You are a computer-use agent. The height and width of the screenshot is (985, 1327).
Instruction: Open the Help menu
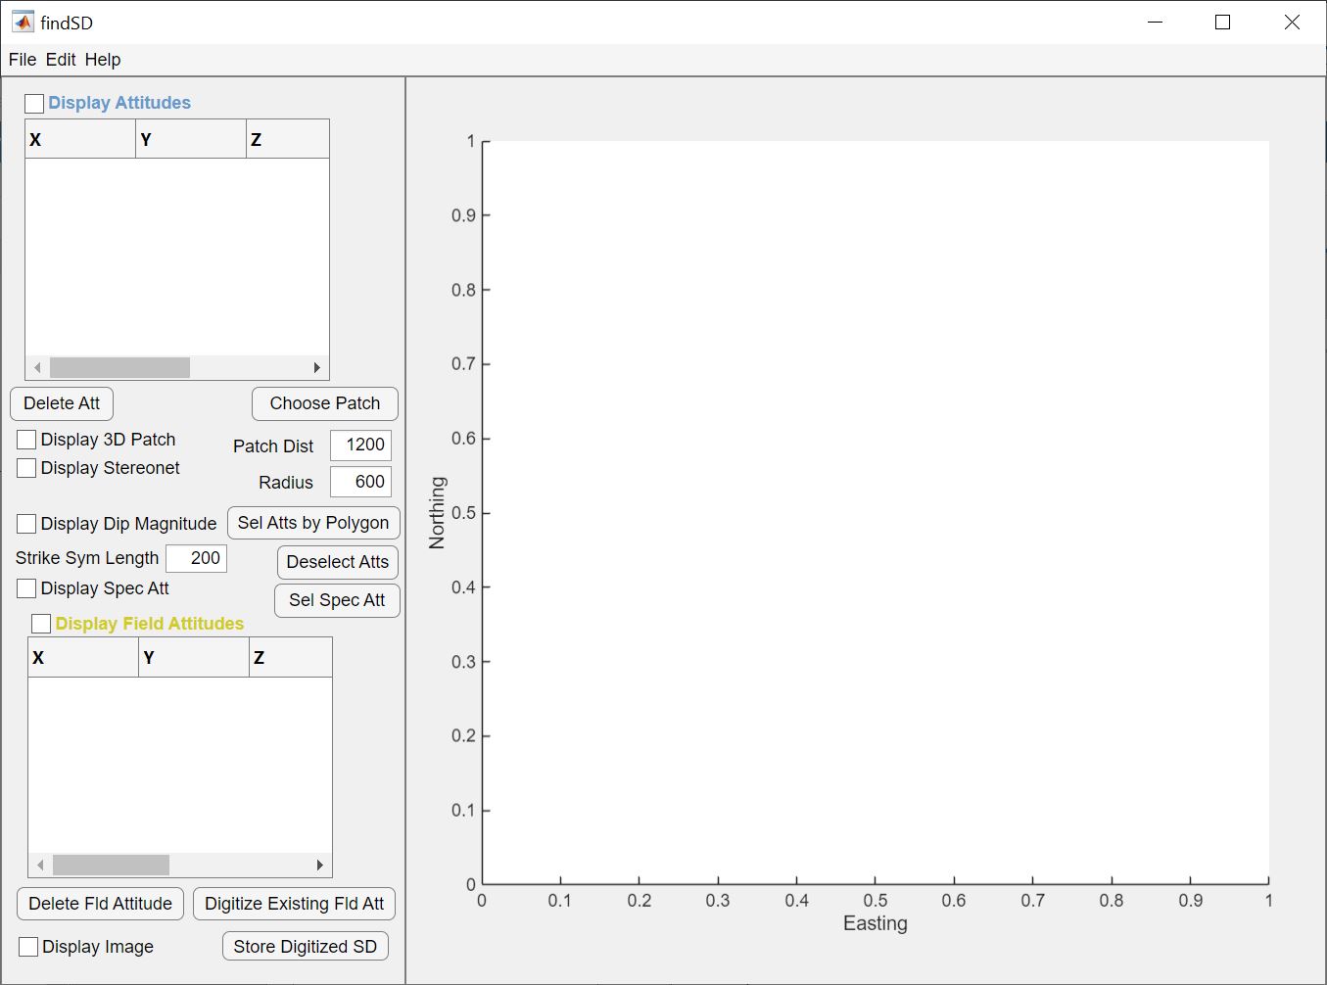coord(103,60)
